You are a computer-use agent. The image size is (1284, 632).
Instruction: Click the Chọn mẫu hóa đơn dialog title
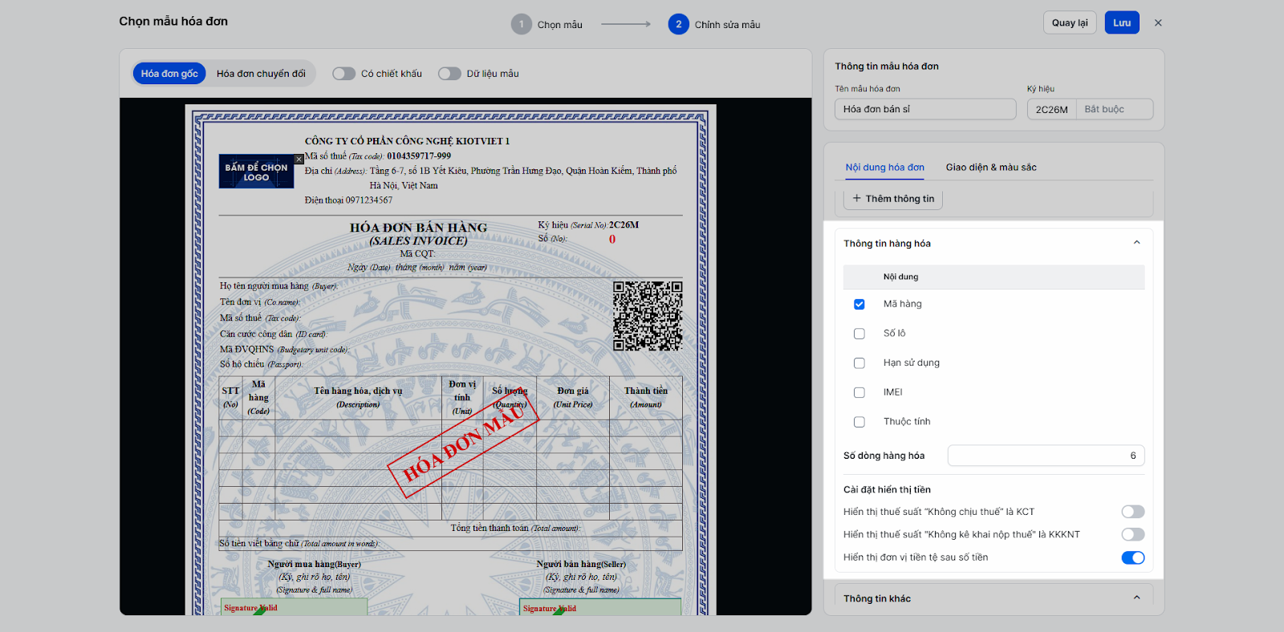click(x=173, y=22)
